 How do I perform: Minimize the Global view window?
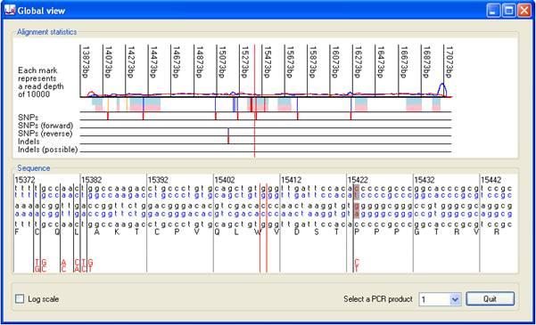(x=493, y=11)
